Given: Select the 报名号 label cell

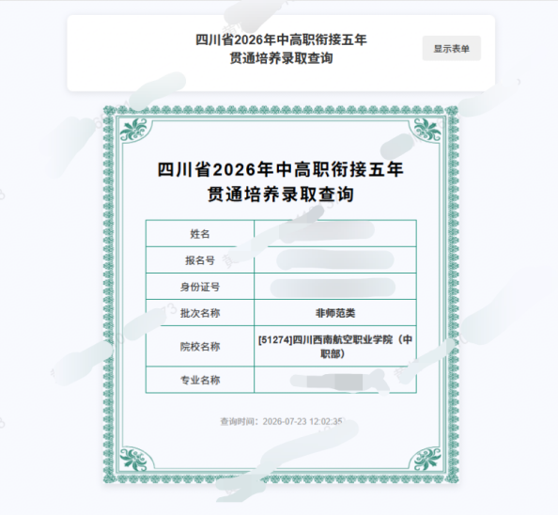Looking at the screenshot, I should (200, 260).
